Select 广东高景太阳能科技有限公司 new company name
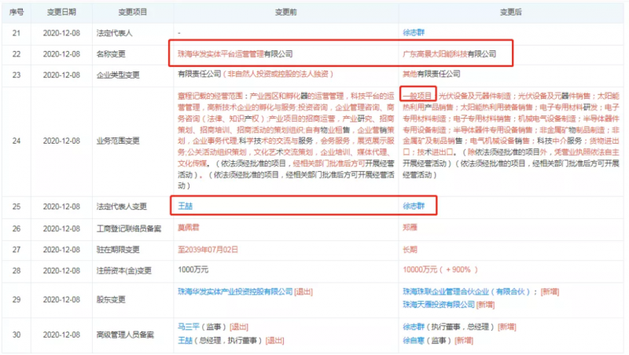The height and width of the screenshot is (355, 629). (449, 53)
